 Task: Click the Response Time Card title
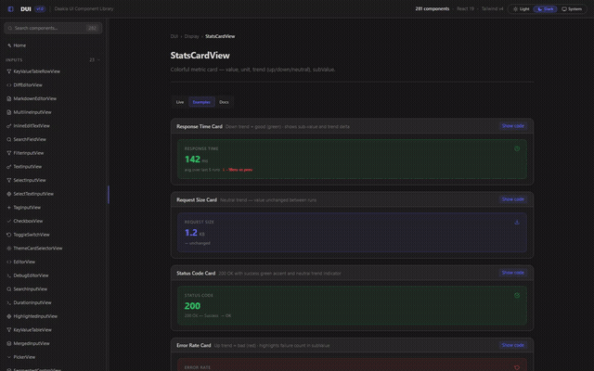pyautogui.click(x=200, y=126)
